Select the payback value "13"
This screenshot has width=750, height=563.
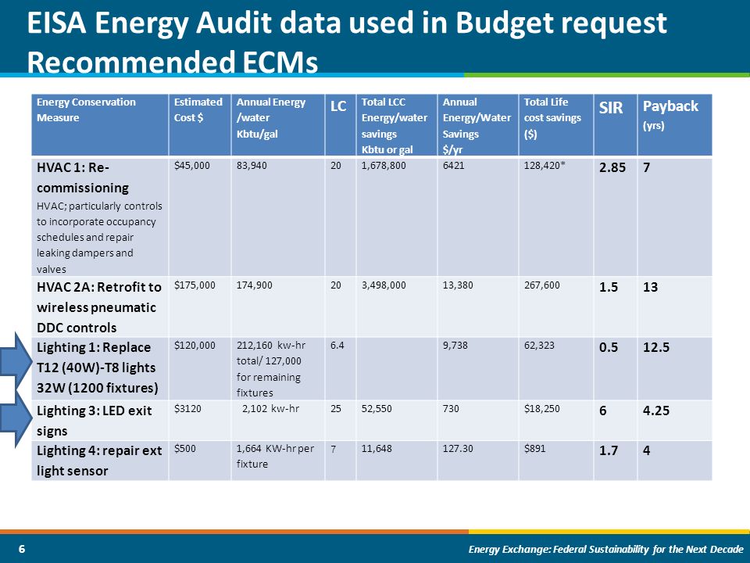click(650, 287)
